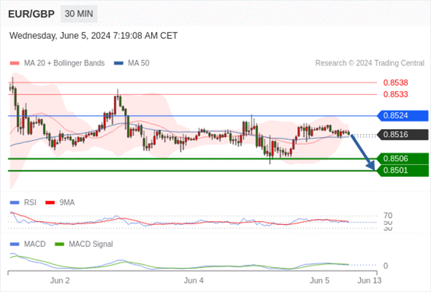
Task: Click the 9MA legend red swatch
Action: click(50, 202)
